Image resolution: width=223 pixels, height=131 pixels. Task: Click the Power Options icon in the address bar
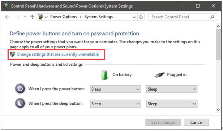(40, 17)
